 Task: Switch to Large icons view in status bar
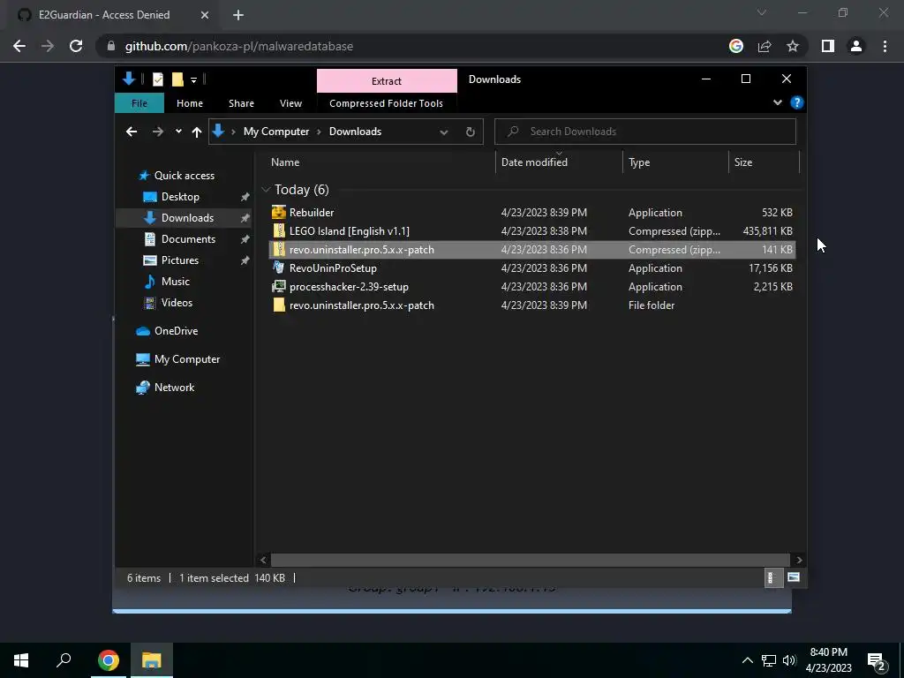tap(794, 577)
